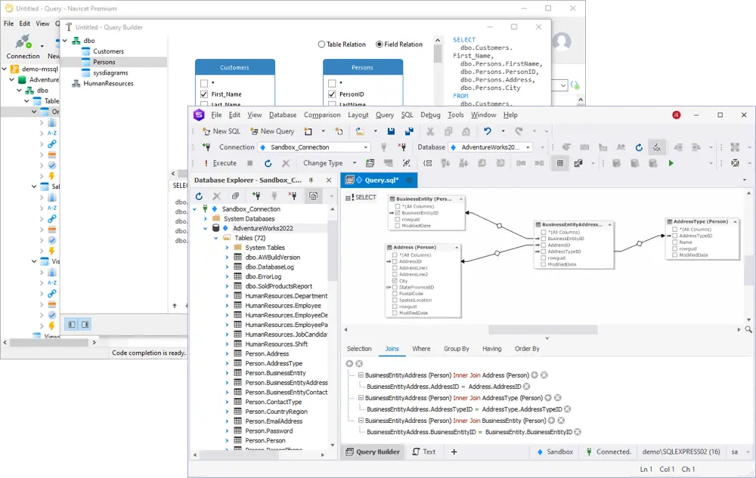756x478 pixels.
Task: Click the Undo arrow icon
Action: 488,131
